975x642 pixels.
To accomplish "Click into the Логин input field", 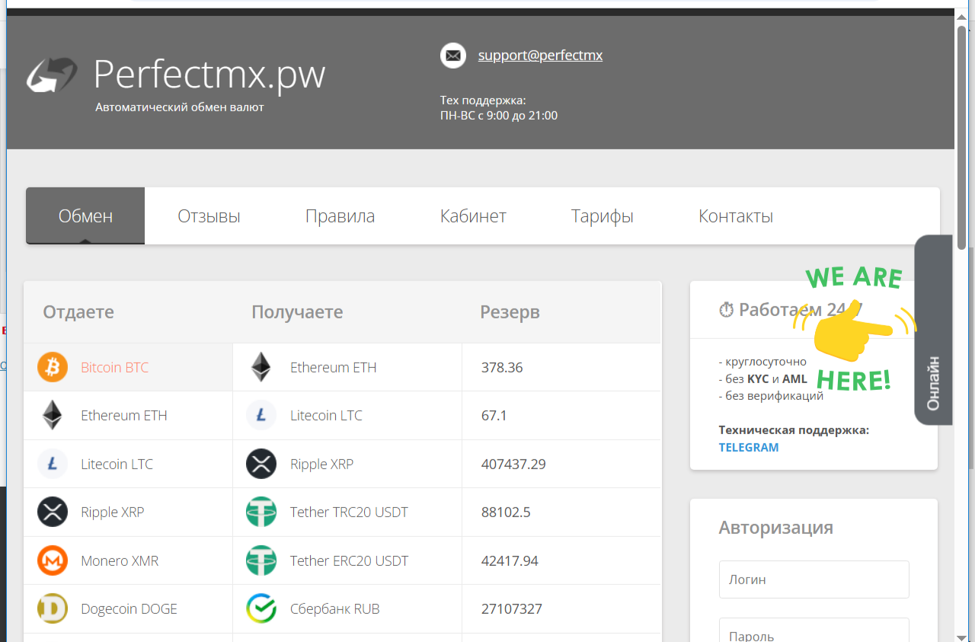I will 814,580.
